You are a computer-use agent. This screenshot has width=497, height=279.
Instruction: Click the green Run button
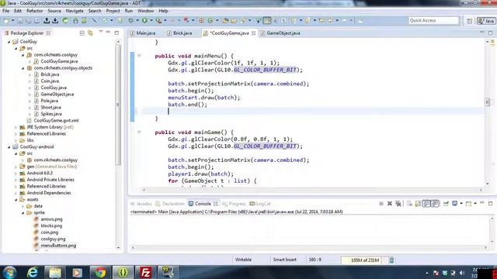click(144, 21)
